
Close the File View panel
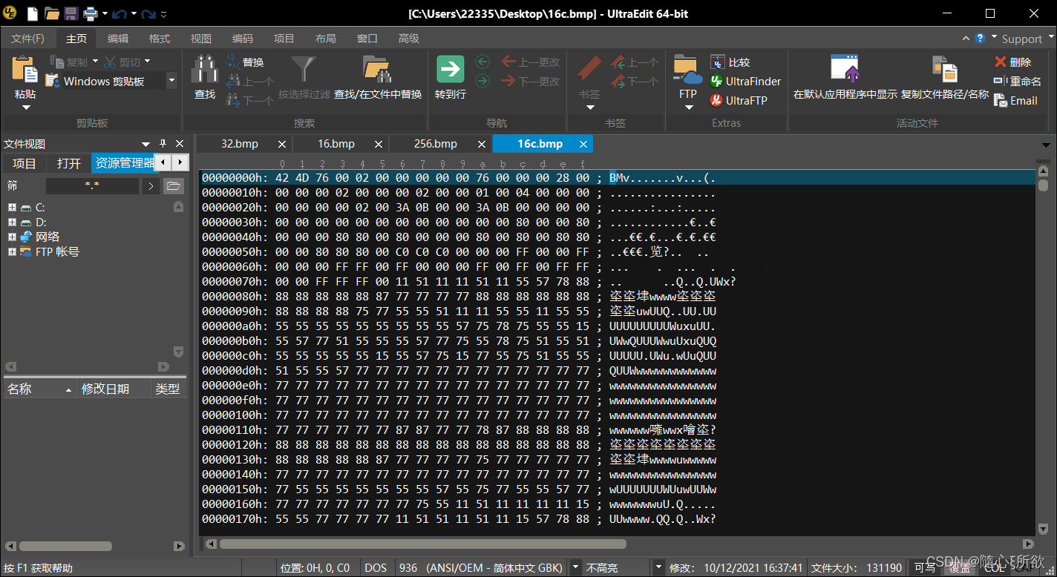180,144
